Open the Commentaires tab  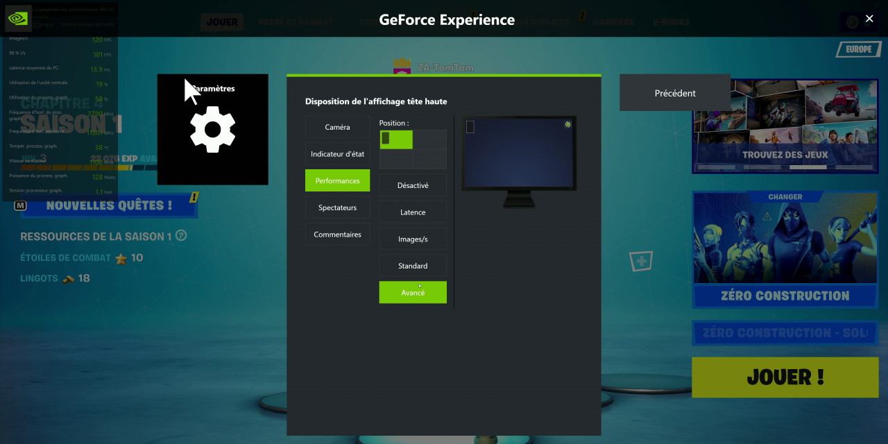coord(337,234)
